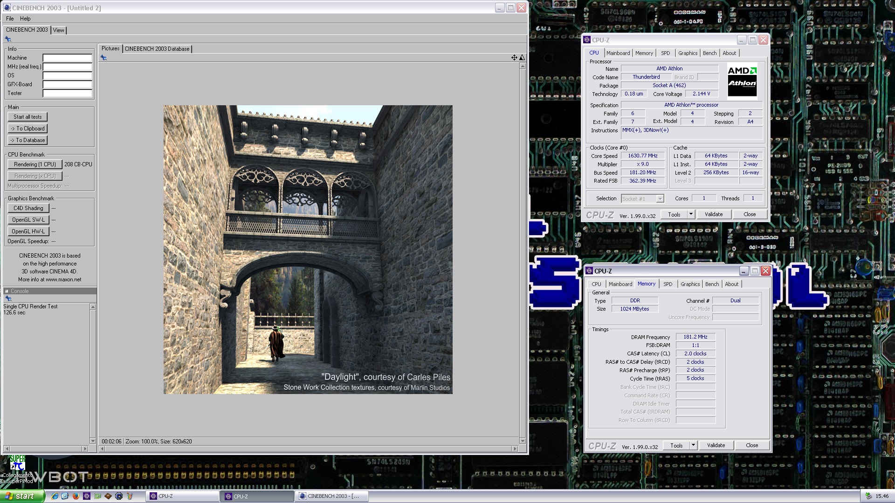Image resolution: width=895 pixels, height=503 pixels.
Task: Click the move crosshair icon above picture viewer
Action: pos(514,58)
